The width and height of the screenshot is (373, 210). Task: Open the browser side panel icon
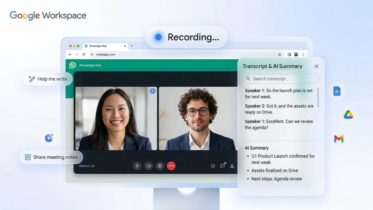point(289,55)
